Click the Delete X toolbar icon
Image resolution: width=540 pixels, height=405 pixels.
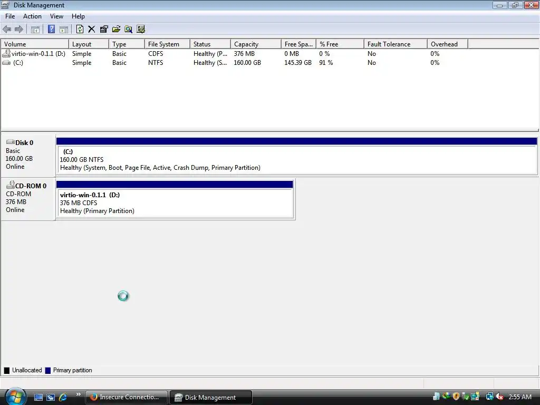pos(92,30)
